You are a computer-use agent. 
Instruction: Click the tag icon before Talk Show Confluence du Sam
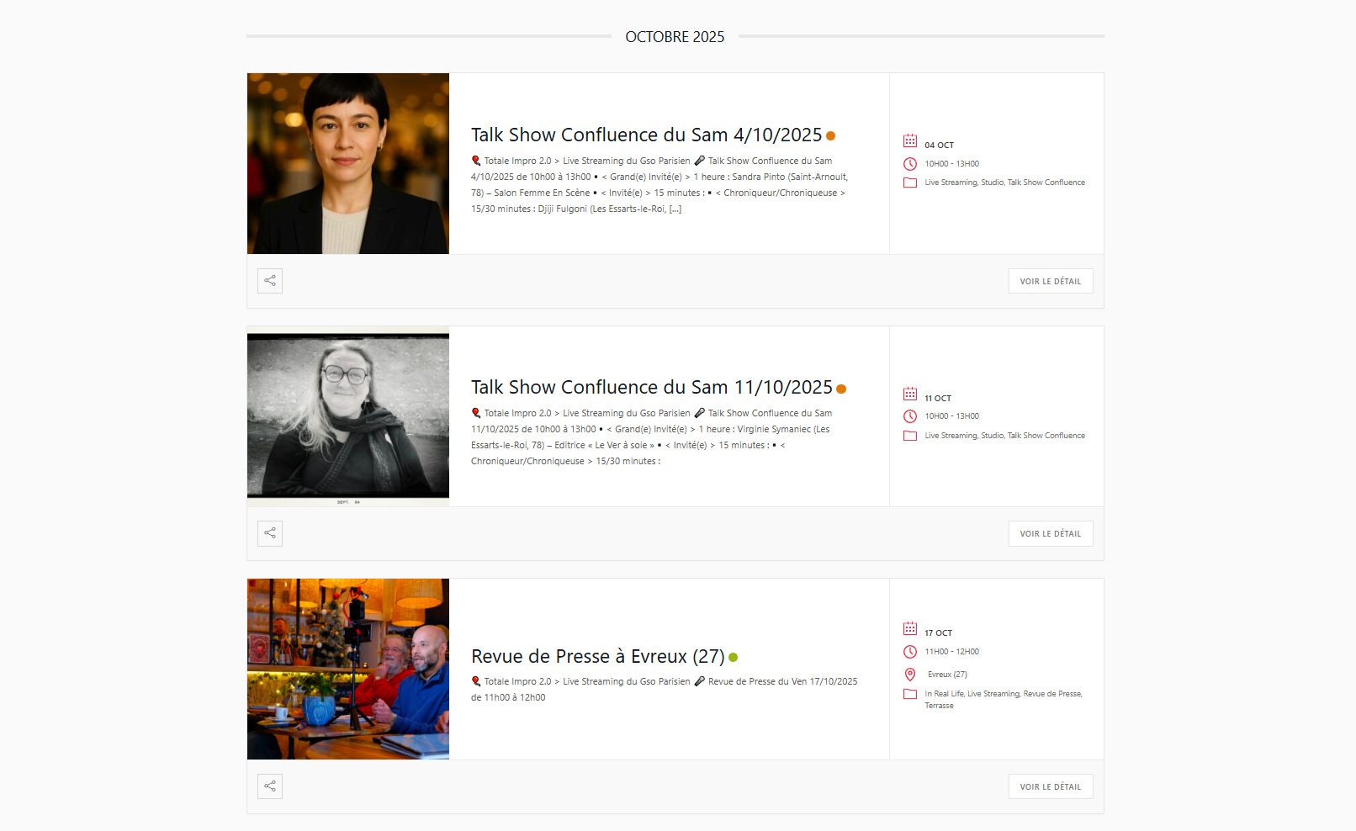coord(701,161)
